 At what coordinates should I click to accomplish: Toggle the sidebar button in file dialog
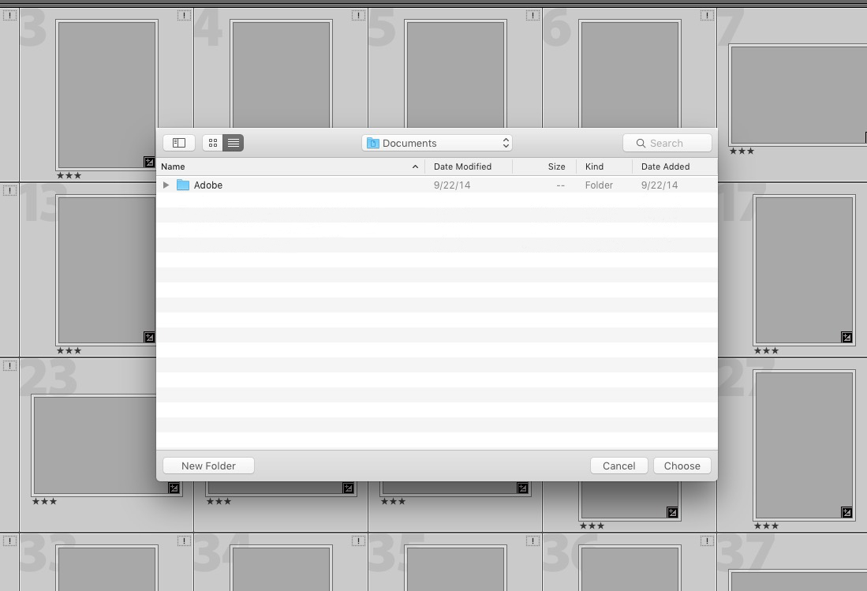(x=178, y=143)
